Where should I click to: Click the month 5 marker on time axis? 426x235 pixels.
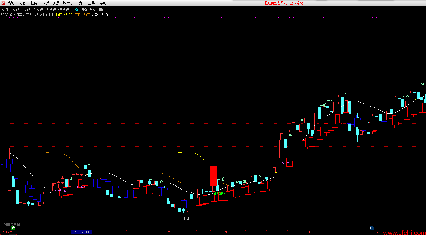click(x=377, y=232)
